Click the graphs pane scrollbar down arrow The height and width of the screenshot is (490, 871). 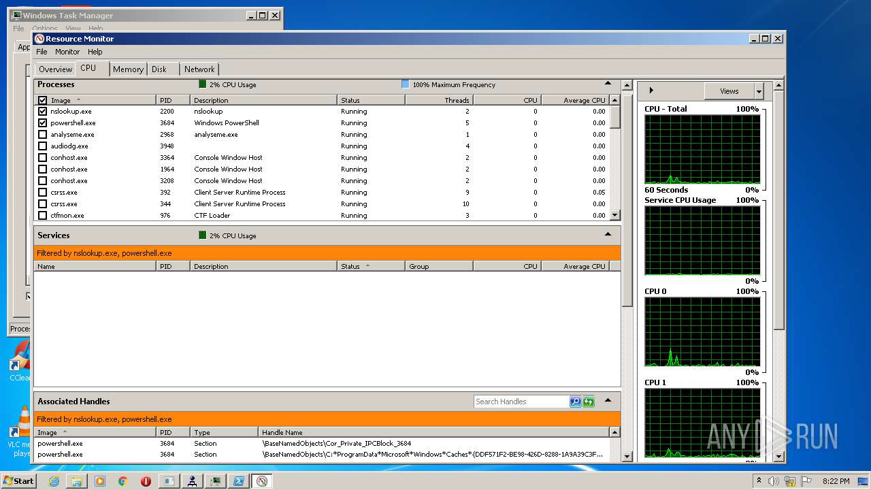tap(778, 457)
